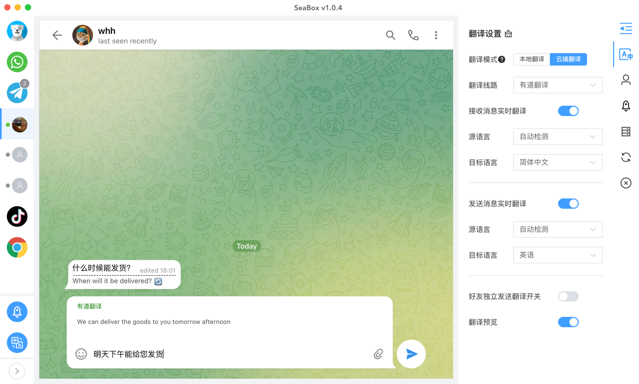This screenshot has height=384, width=639.
Task: Click the Today date badge
Action: pyautogui.click(x=247, y=246)
